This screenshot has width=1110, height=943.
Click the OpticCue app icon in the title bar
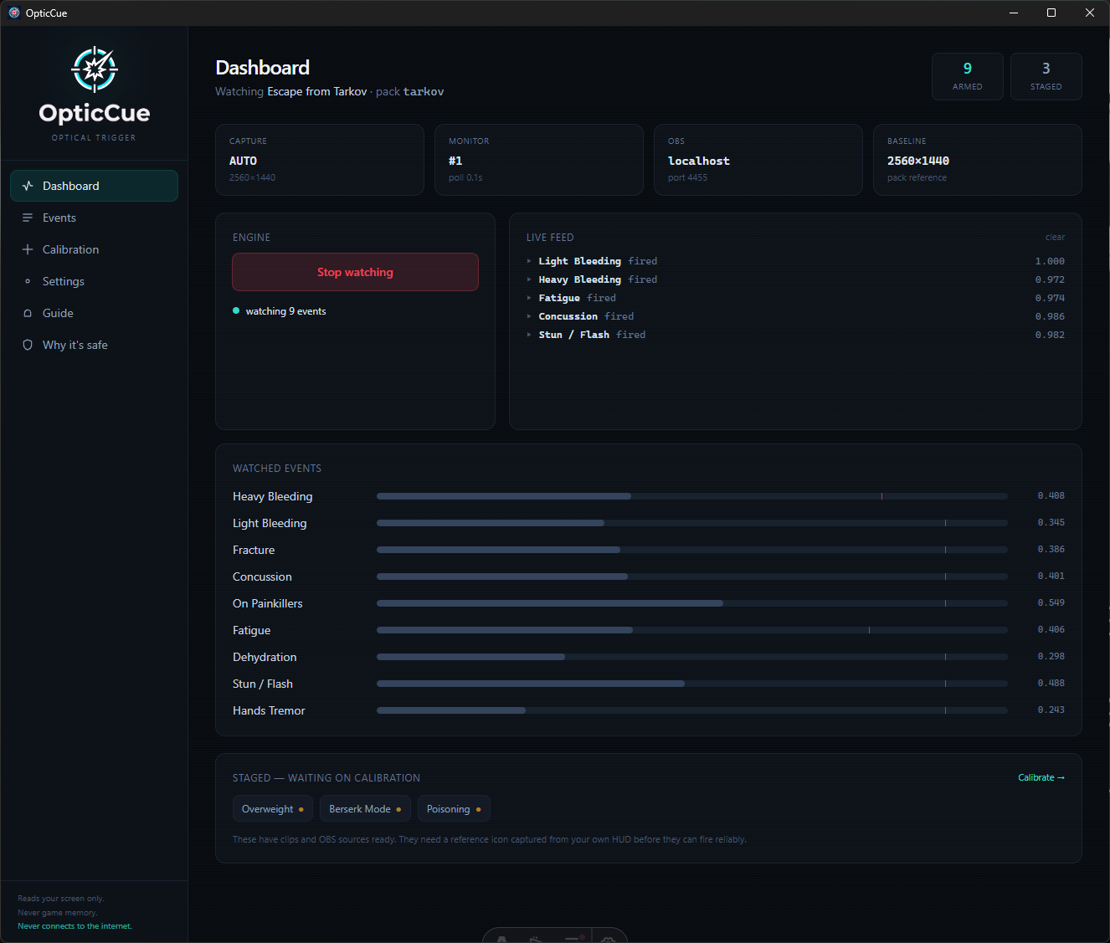[x=14, y=13]
